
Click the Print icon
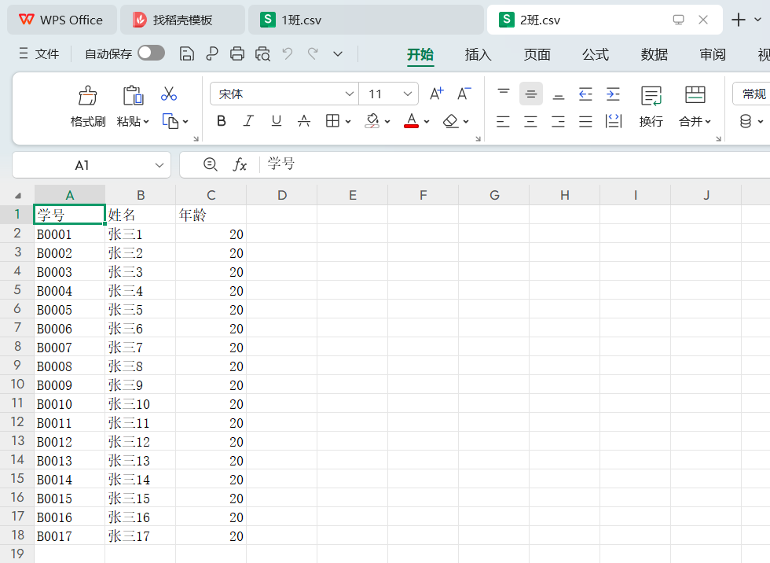click(x=237, y=53)
